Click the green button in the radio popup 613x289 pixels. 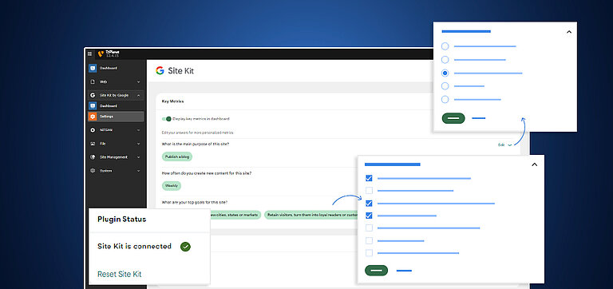click(x=453, y=118)
